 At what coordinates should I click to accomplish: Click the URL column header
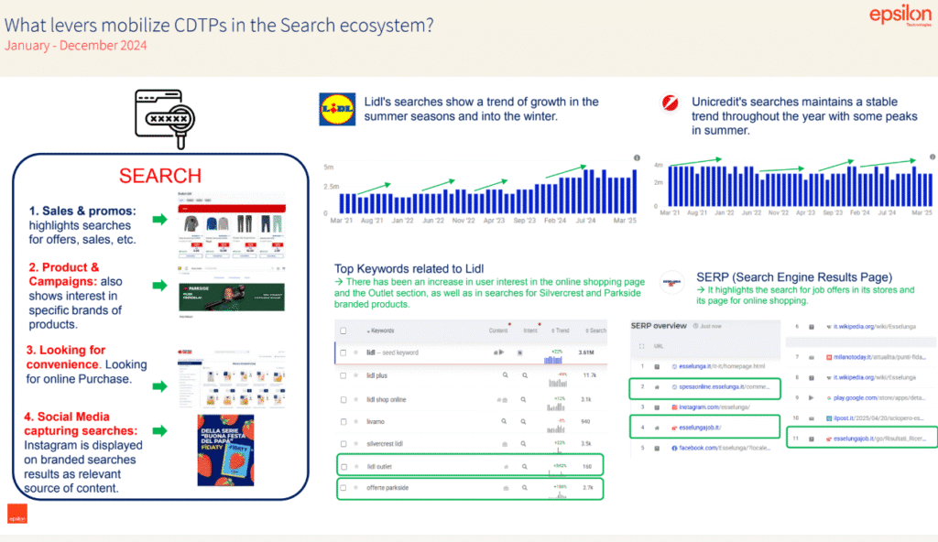coord(659,346)
